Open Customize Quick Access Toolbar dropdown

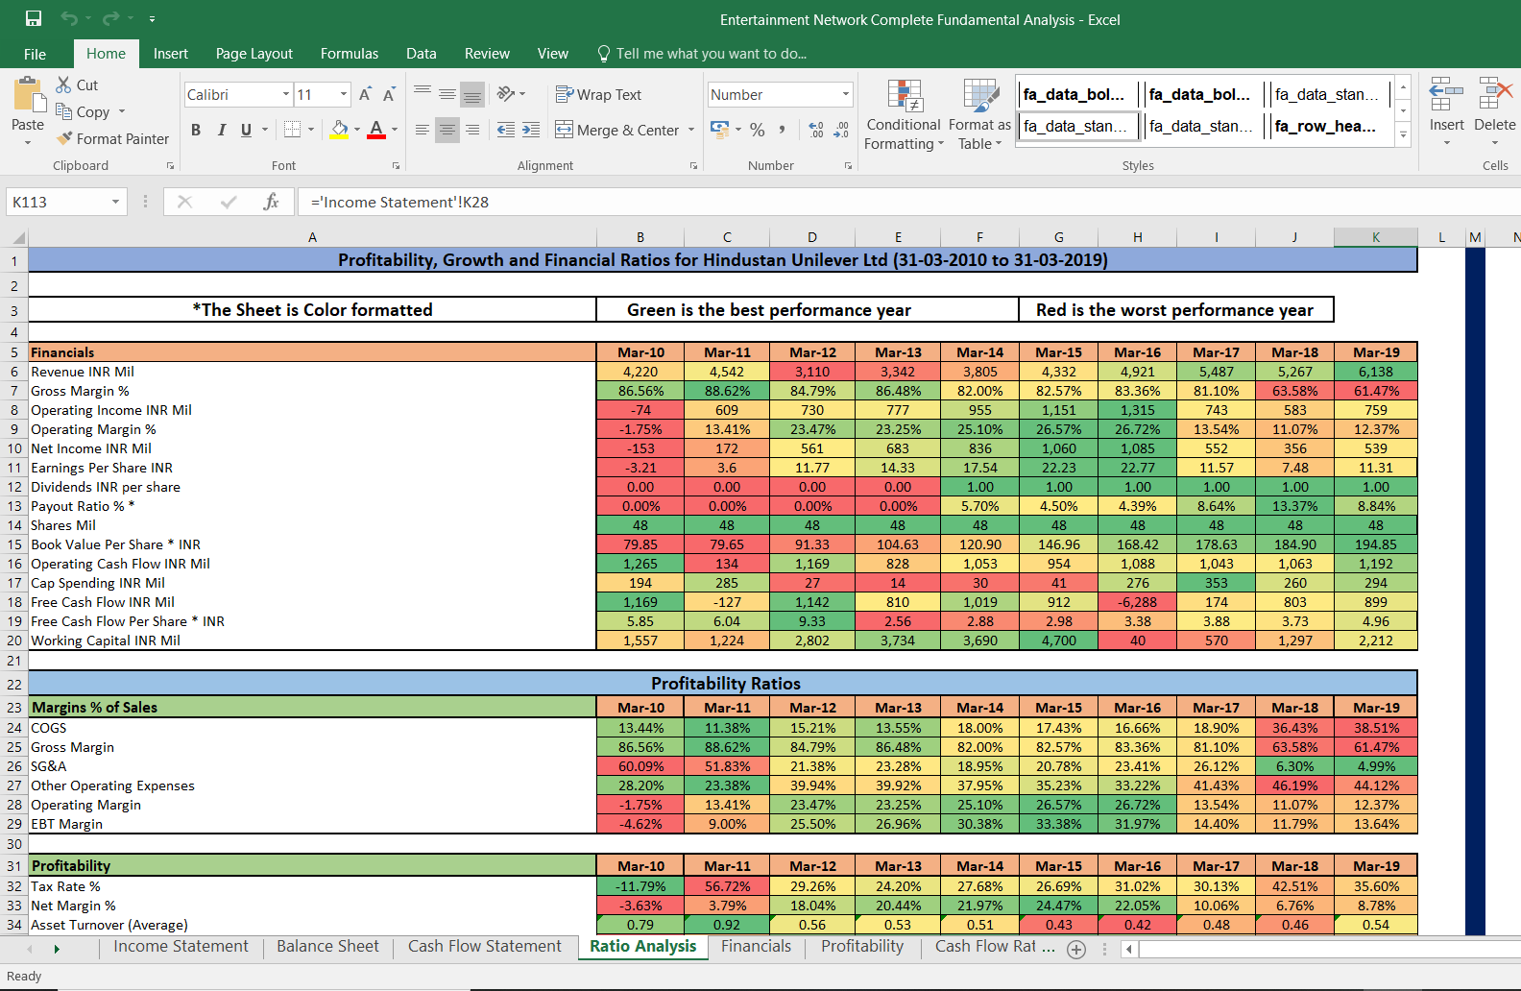152,19
